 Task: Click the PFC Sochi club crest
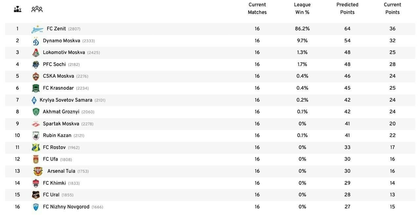click(36, 65)
